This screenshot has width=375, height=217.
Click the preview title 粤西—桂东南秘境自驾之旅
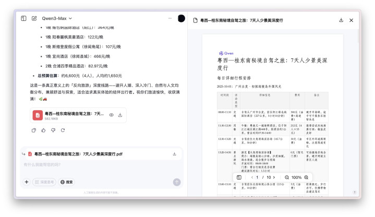pyautogui.click(x=241, y=20)
